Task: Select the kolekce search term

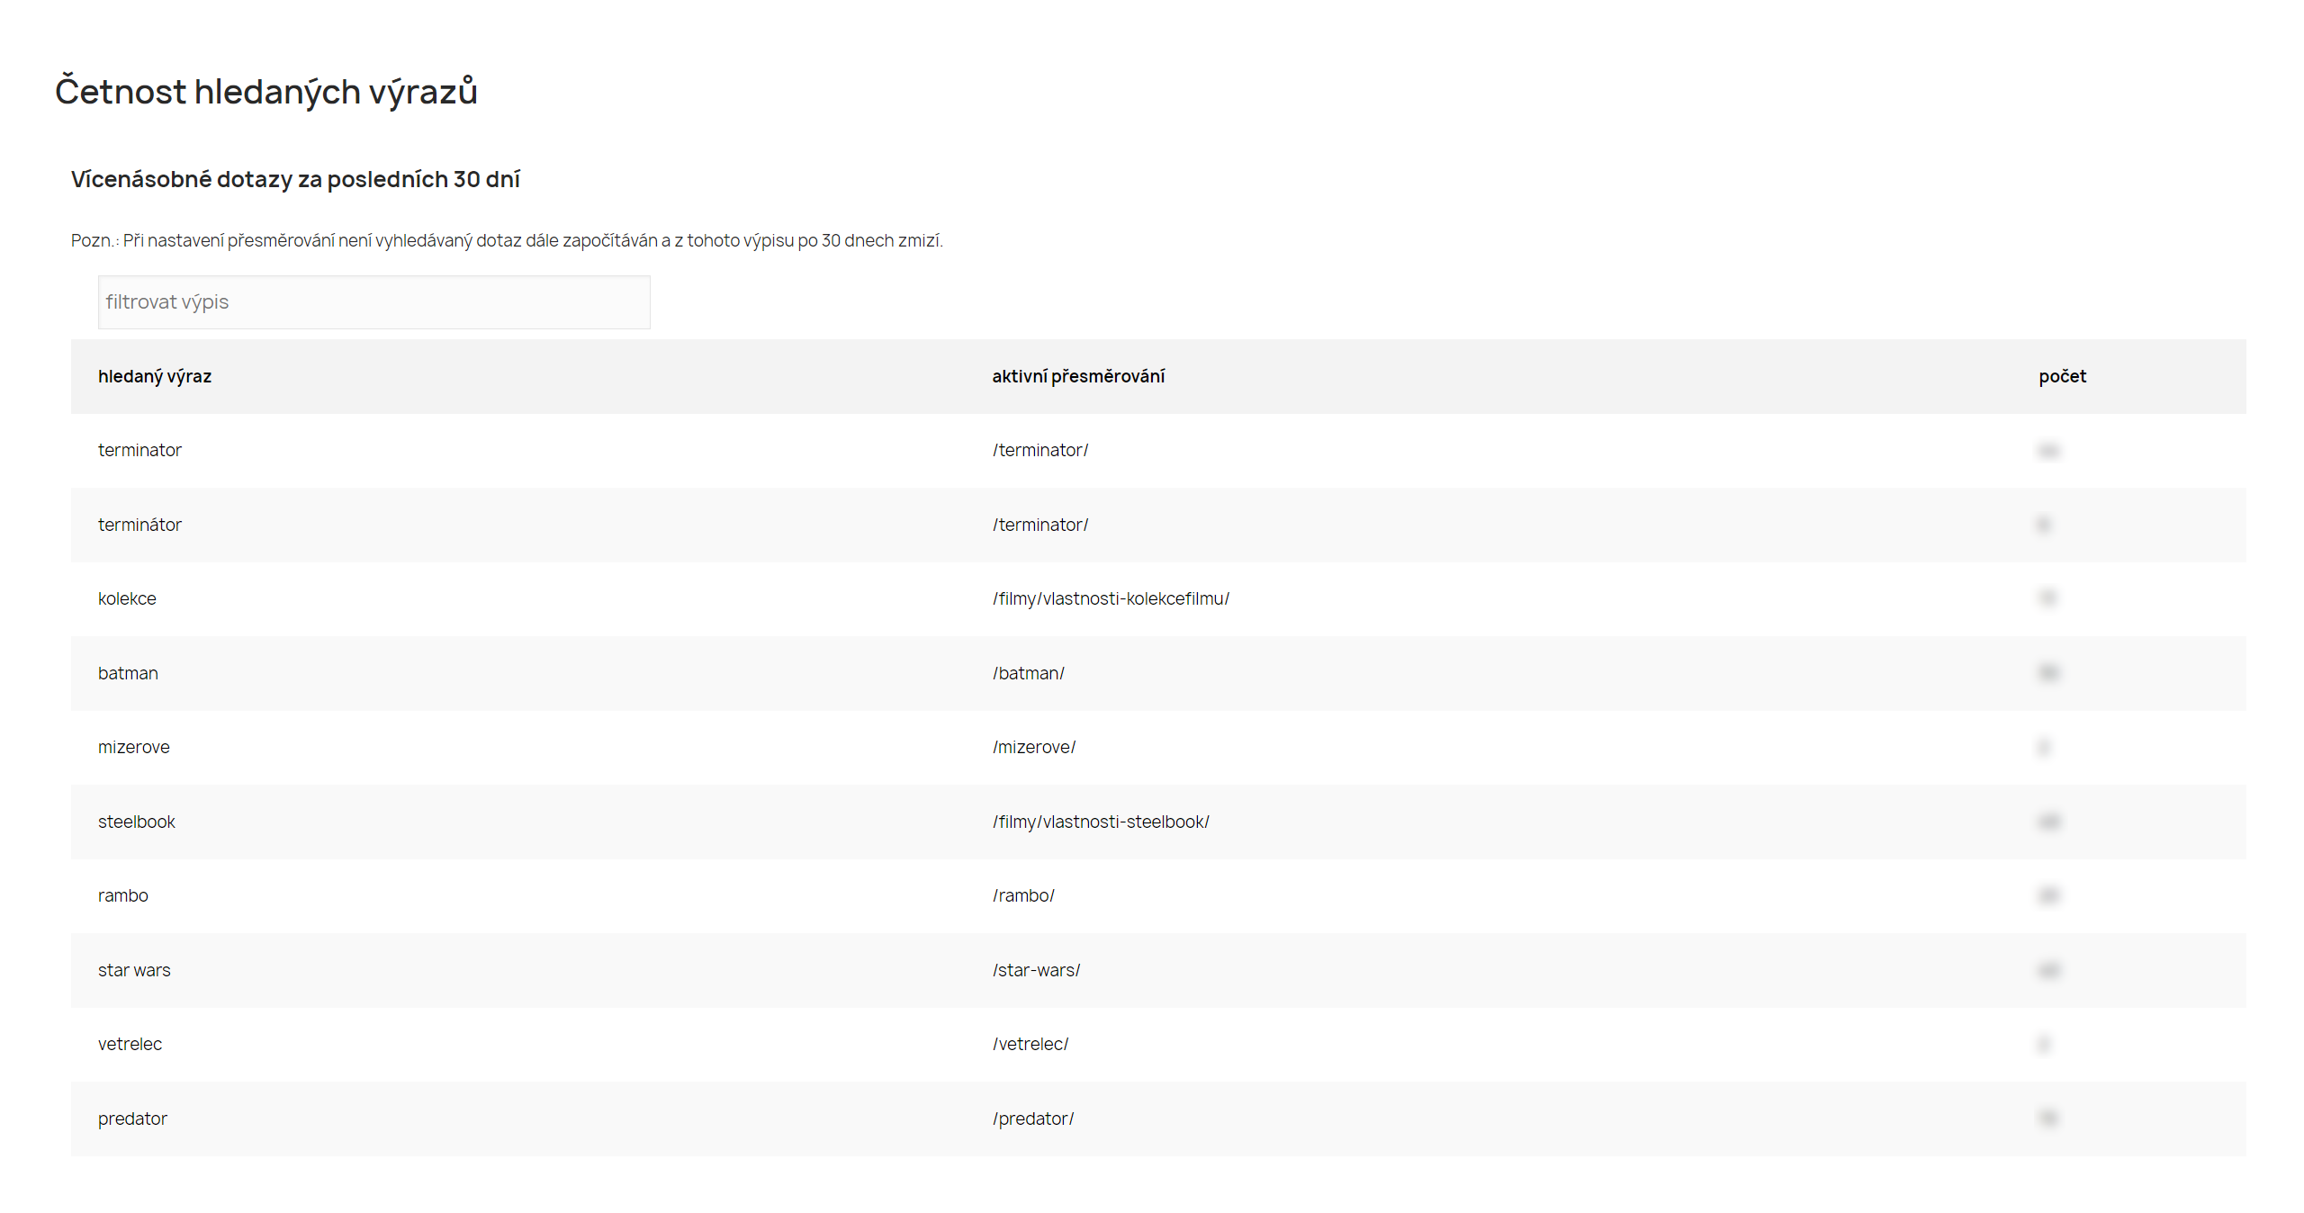Action: [127, 598]
